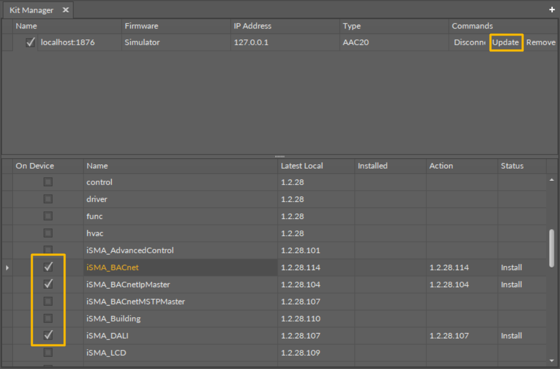Tick the hvac kit checkbox

(48, 233)
